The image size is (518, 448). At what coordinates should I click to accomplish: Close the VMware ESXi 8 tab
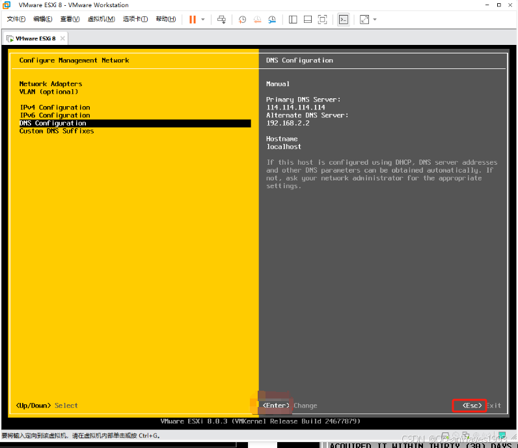(62, 38)
